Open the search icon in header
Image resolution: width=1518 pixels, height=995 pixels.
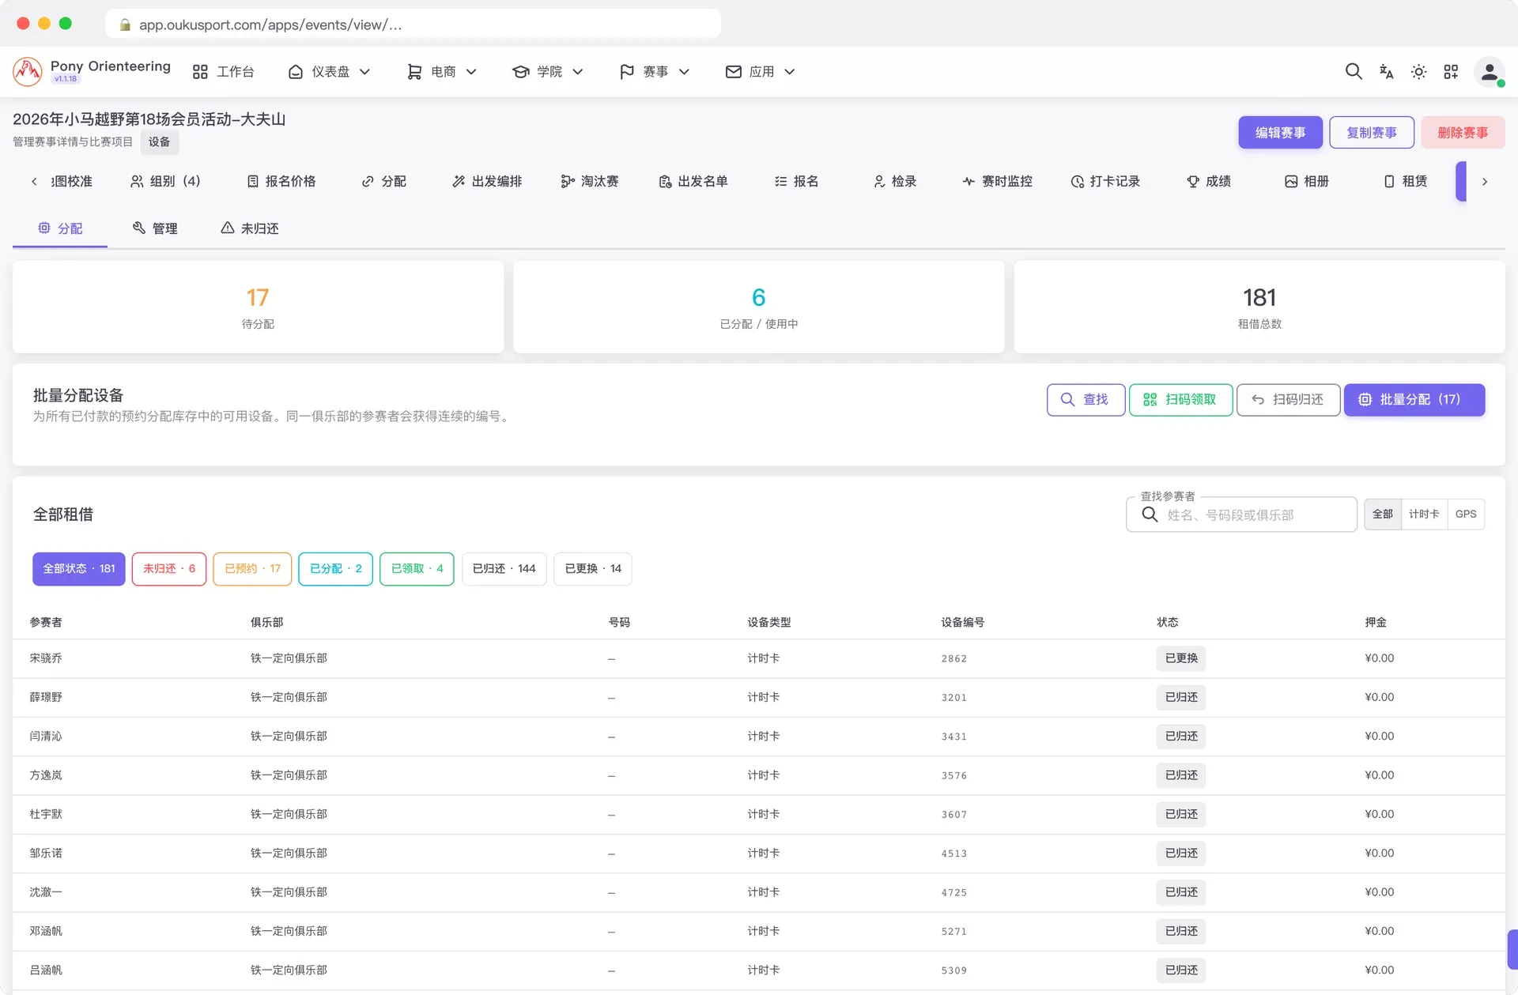1354,72
